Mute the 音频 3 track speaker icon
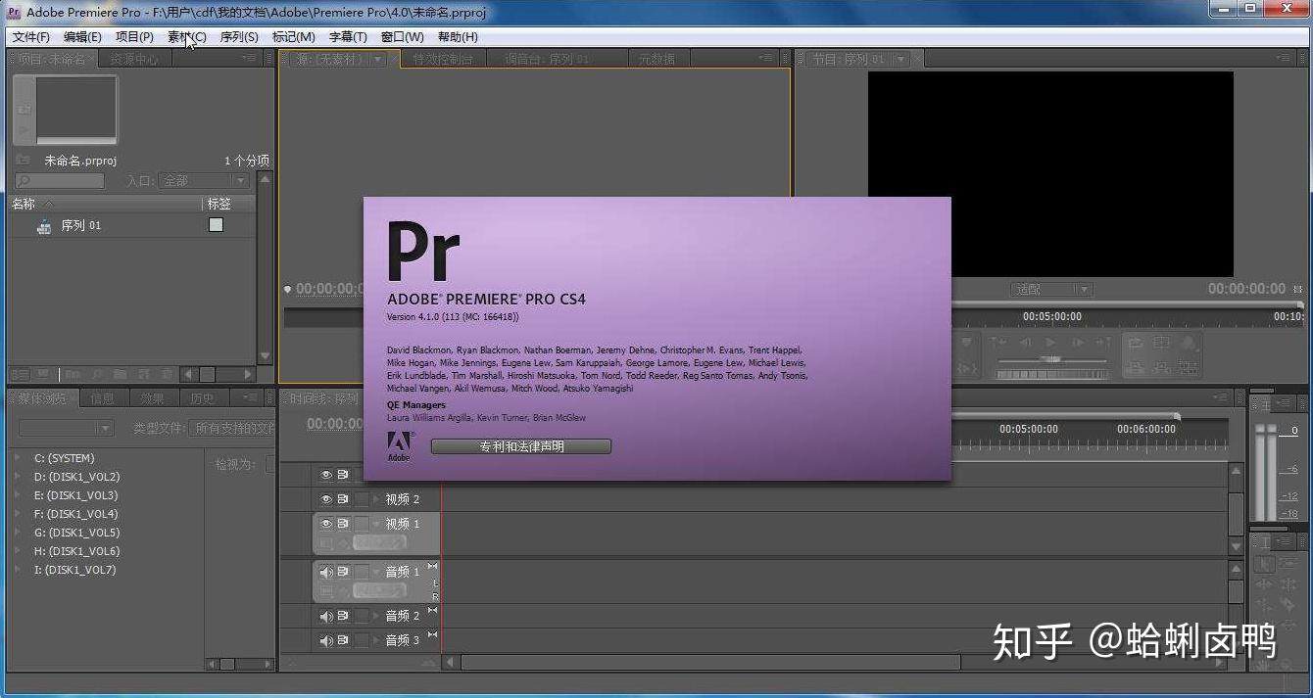The image size is (1313, 698). 326,640
